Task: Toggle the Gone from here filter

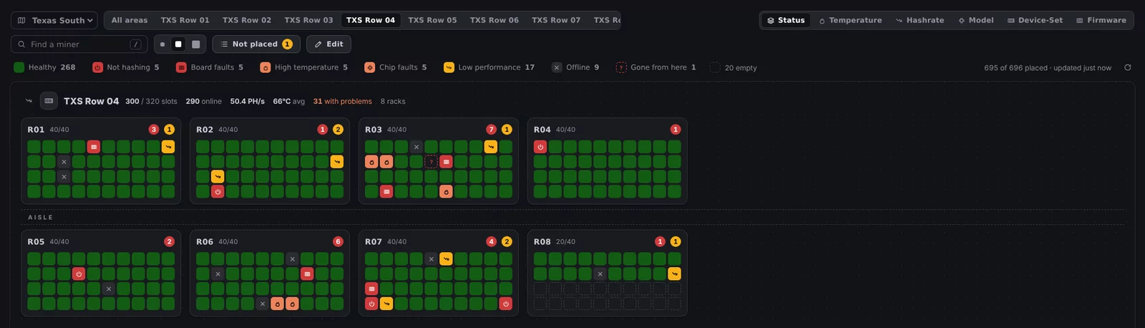Action: point(656,67)
